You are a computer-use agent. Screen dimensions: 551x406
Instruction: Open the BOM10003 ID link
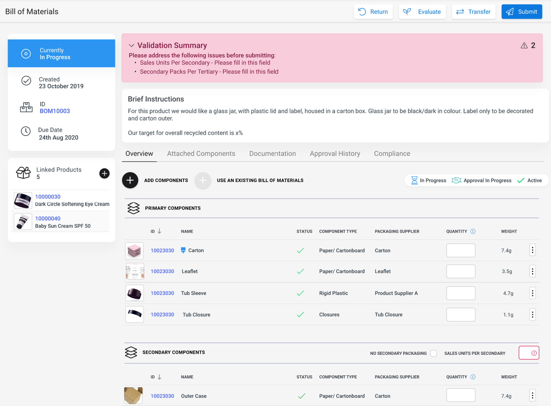(55, 111)
